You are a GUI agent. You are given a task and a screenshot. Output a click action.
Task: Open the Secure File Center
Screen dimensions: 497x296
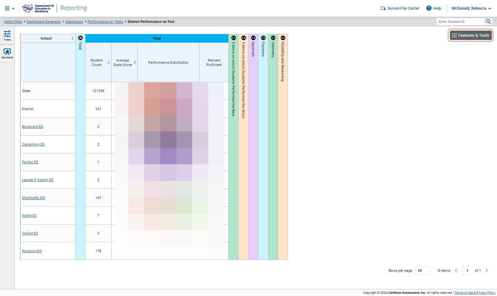click(400, 8)
